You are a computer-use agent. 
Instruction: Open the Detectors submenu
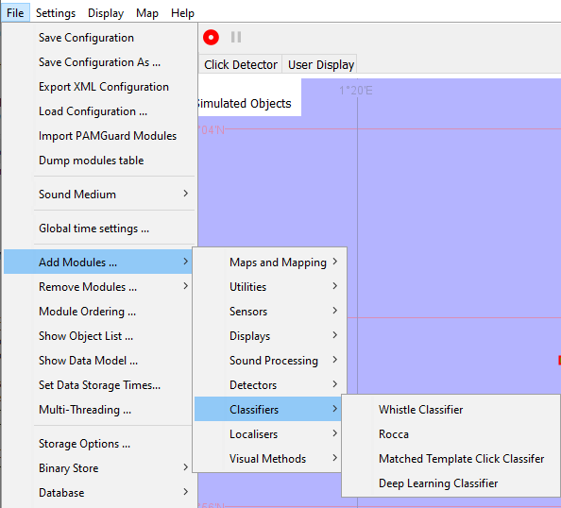click(x=269, y=385)
